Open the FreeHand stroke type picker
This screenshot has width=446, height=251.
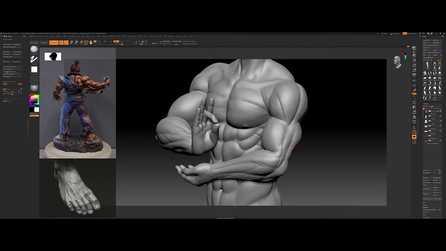coord(34,60)
